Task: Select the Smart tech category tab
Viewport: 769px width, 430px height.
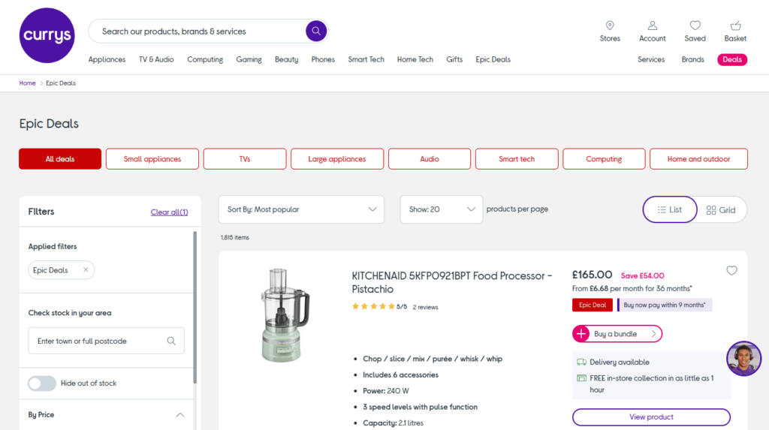Action: [x=517, y=159]
